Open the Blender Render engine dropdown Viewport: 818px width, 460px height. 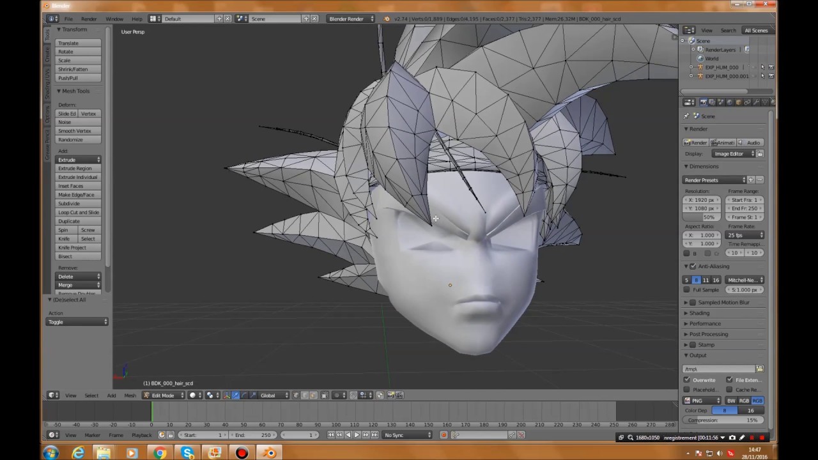click(x=351, y=19)
